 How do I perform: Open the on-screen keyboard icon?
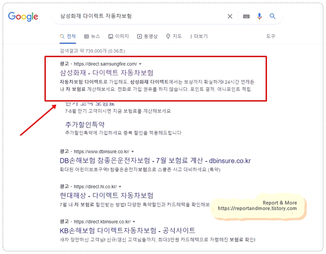[x=246, y=16]
